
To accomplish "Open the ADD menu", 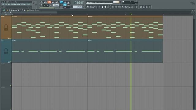I will tap(9, 4).
